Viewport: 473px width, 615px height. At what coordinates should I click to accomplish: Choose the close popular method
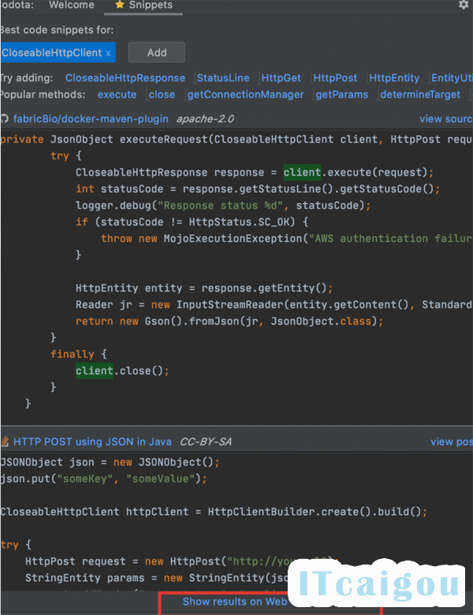(x=162, y=95)
